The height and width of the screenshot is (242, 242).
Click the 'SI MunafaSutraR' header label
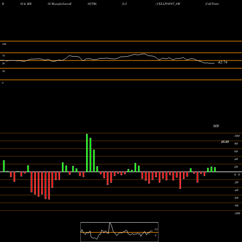click(60, 4)
